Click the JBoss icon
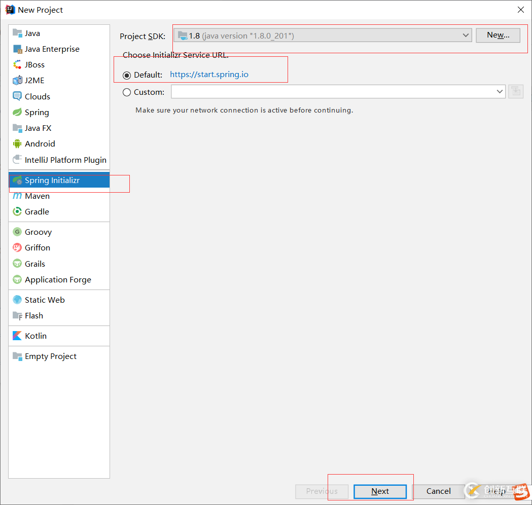 pos(17,65)
